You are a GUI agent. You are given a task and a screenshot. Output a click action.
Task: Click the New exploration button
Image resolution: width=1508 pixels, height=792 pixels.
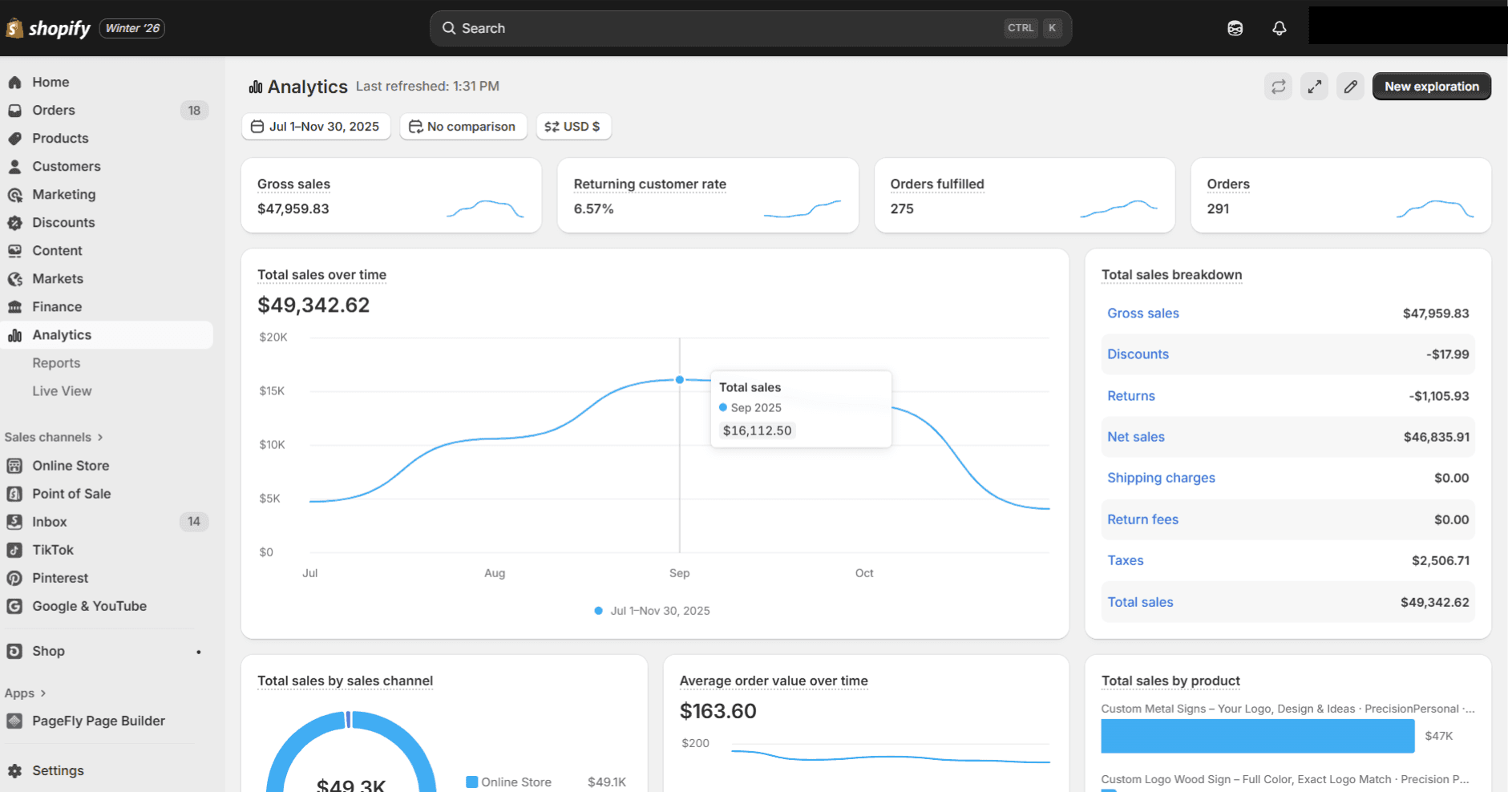1430,86
